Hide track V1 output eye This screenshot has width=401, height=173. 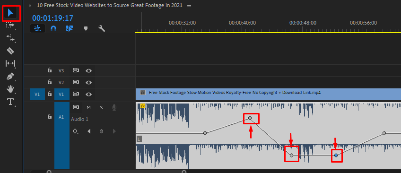pos(88,94)
